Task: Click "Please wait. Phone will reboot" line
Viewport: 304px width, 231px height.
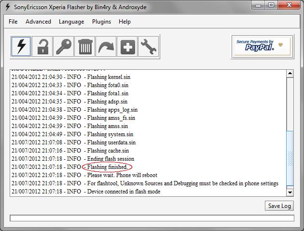Action: pyautogui.click(x=84, y=175)
